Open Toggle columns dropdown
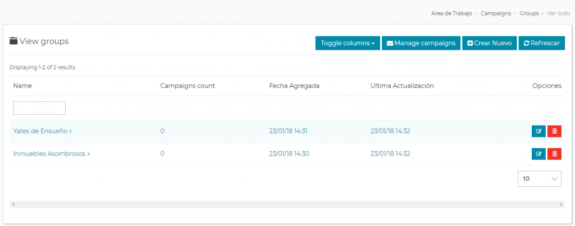The height and width of the screenshot is (226, 575). tap(348, 43)
